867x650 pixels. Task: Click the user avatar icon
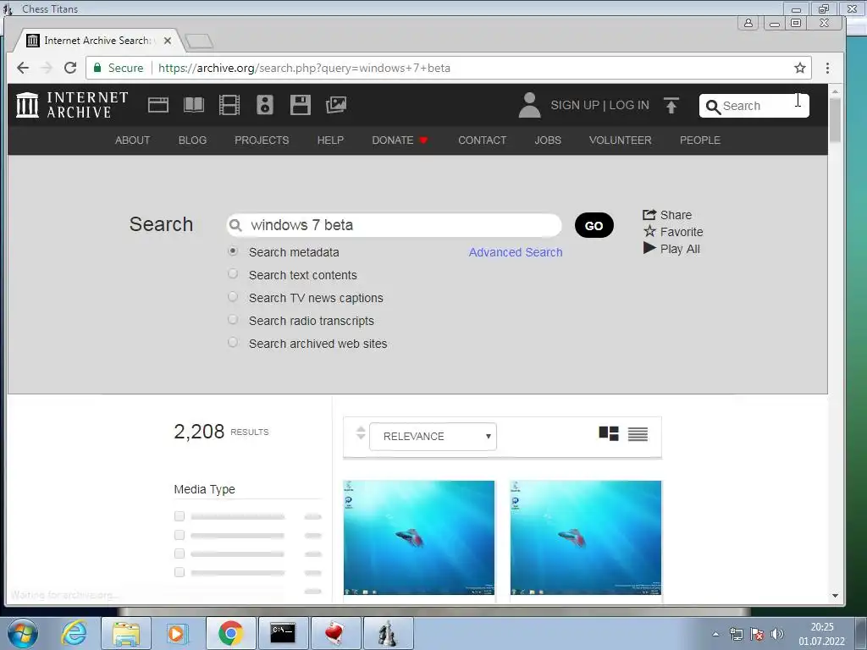click(529, 105)
